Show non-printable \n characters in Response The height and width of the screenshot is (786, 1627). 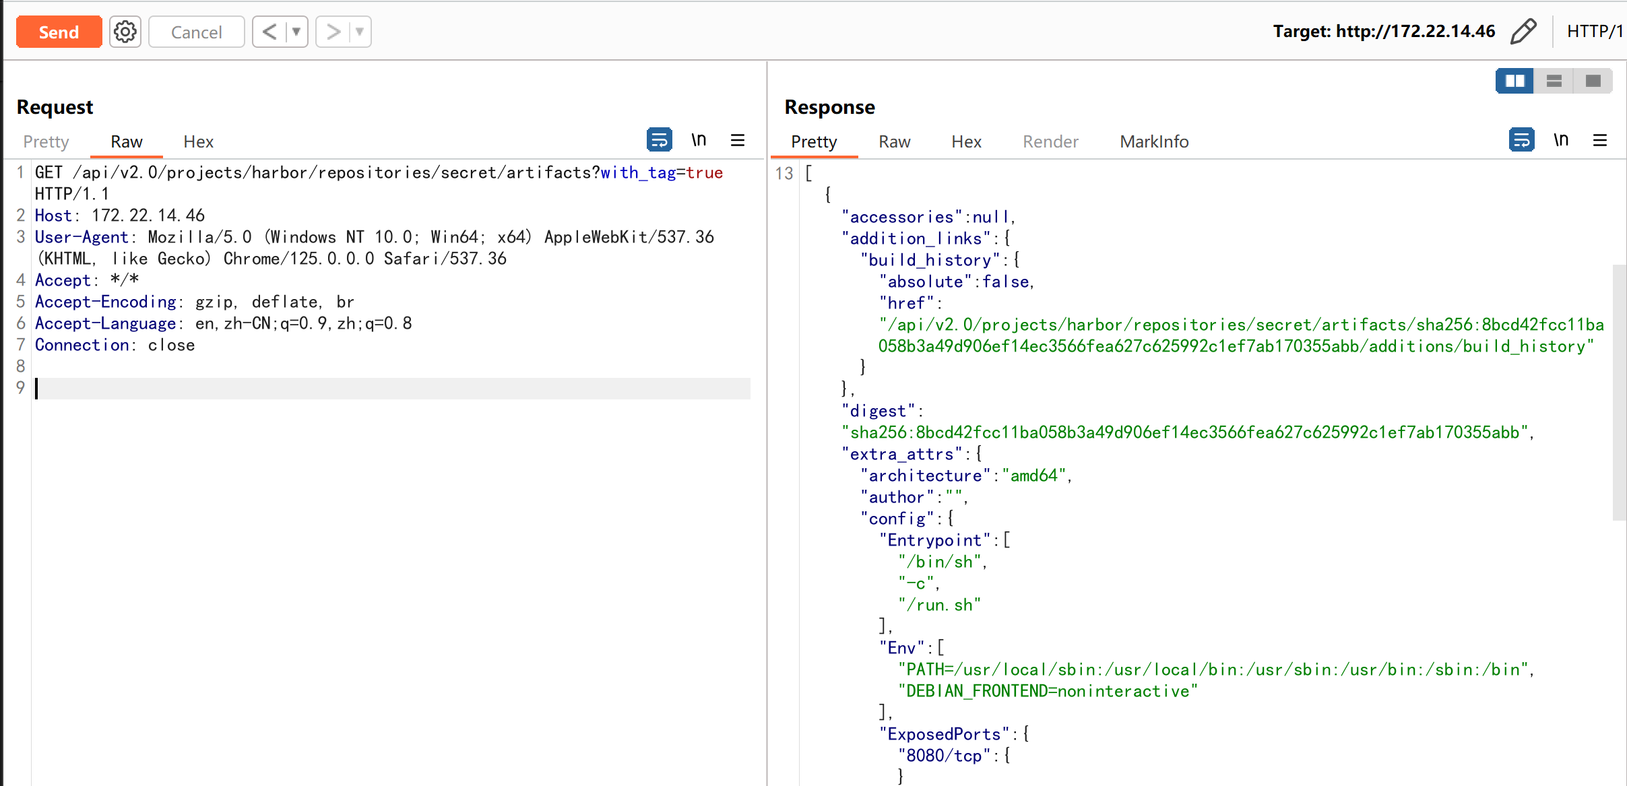(x=1561, y=140)
